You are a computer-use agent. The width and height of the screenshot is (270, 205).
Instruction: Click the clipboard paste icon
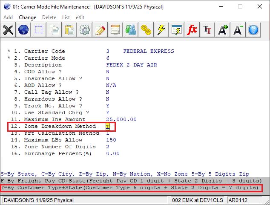click(x=69, y=30)
